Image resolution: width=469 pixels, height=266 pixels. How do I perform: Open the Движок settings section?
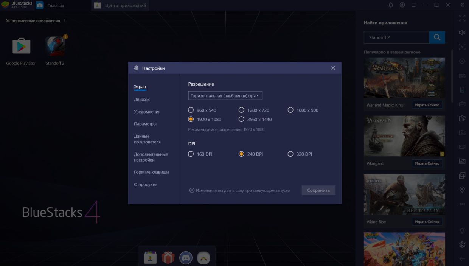[x=142, y=100]
